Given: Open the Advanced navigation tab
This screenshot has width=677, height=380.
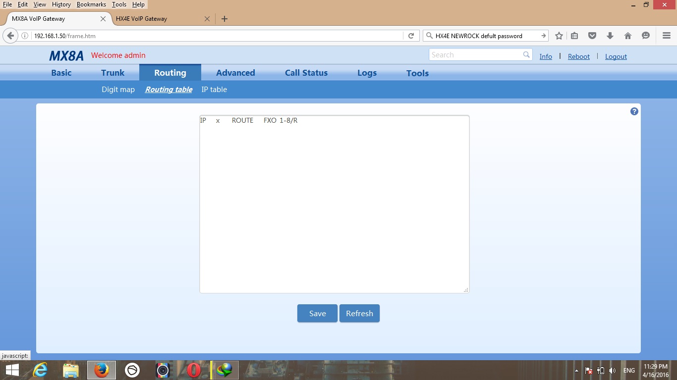Looking at the screenshot, I should 235,73.
